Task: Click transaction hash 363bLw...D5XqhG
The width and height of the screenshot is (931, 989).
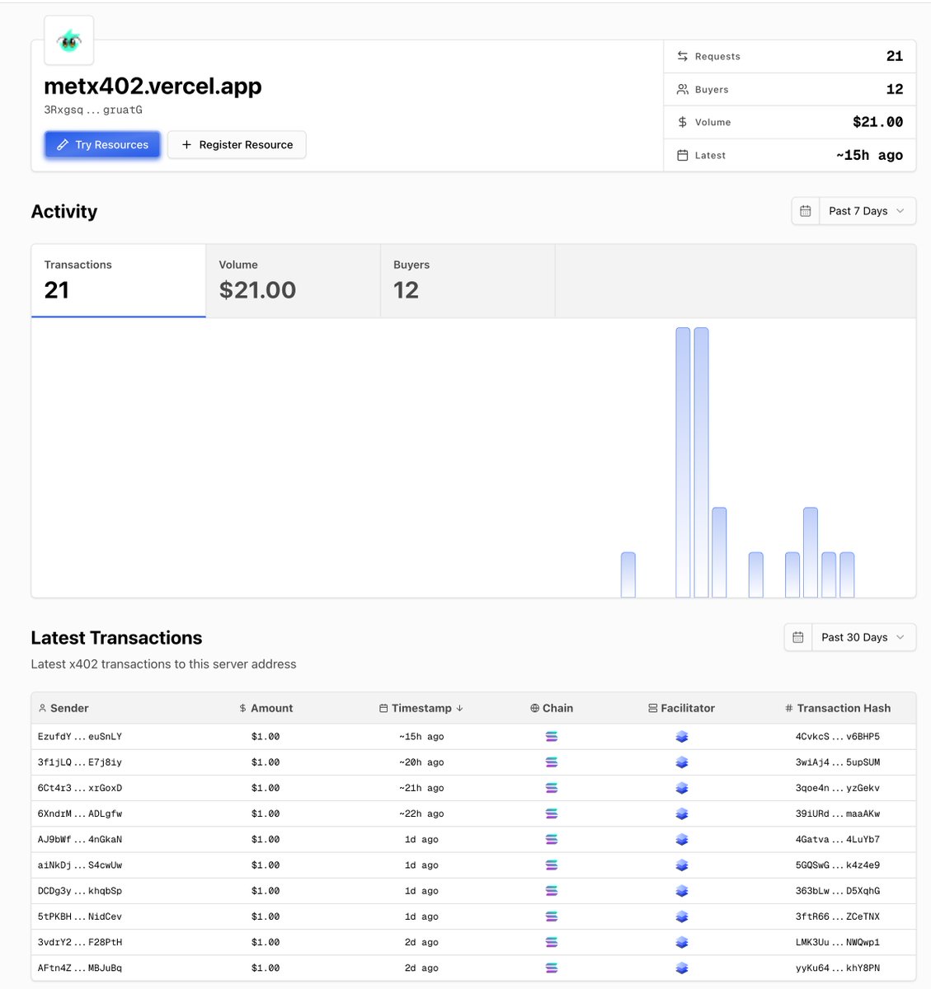Action: 838,891
